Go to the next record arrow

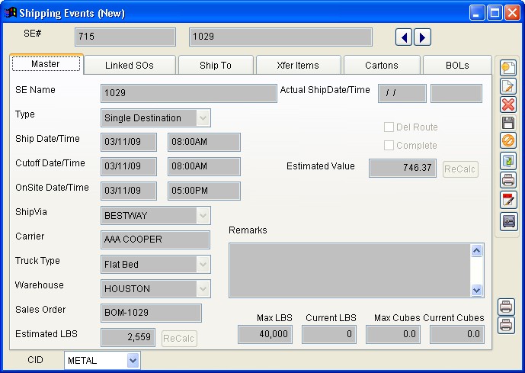422,37
